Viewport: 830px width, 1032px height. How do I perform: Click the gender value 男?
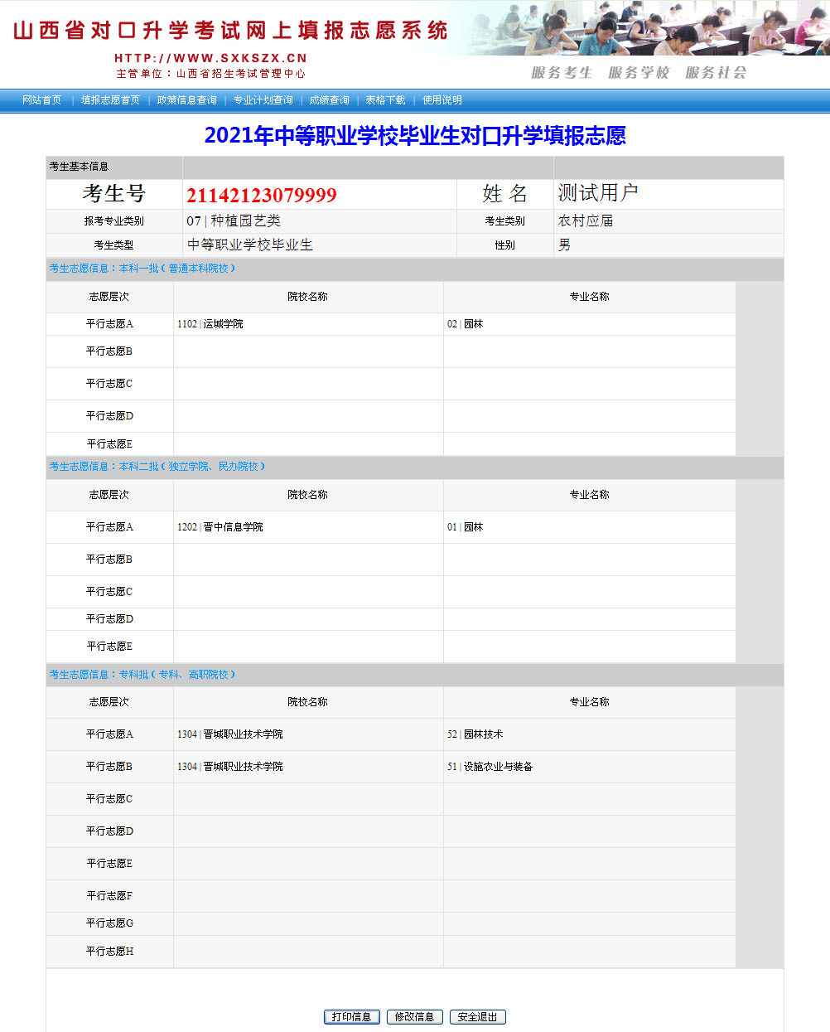[564, 245]
